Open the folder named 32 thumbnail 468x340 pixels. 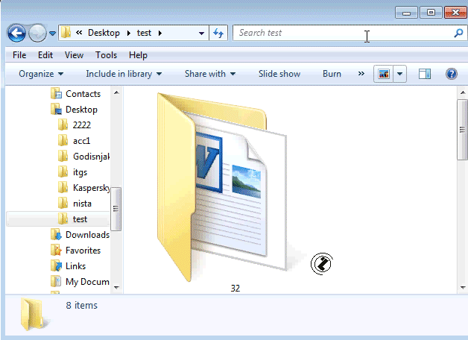(223, 186)
